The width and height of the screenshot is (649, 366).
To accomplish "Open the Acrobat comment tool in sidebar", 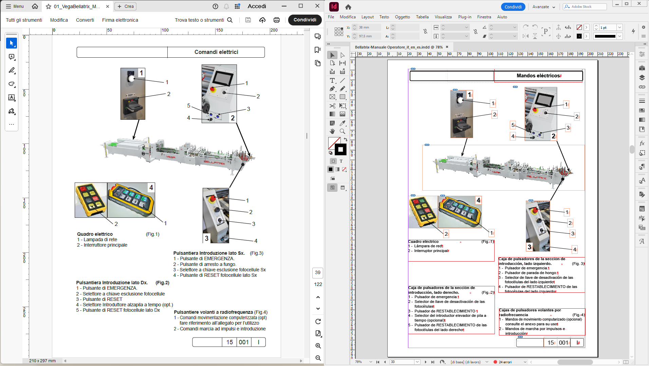I will (x=12, y=57).
